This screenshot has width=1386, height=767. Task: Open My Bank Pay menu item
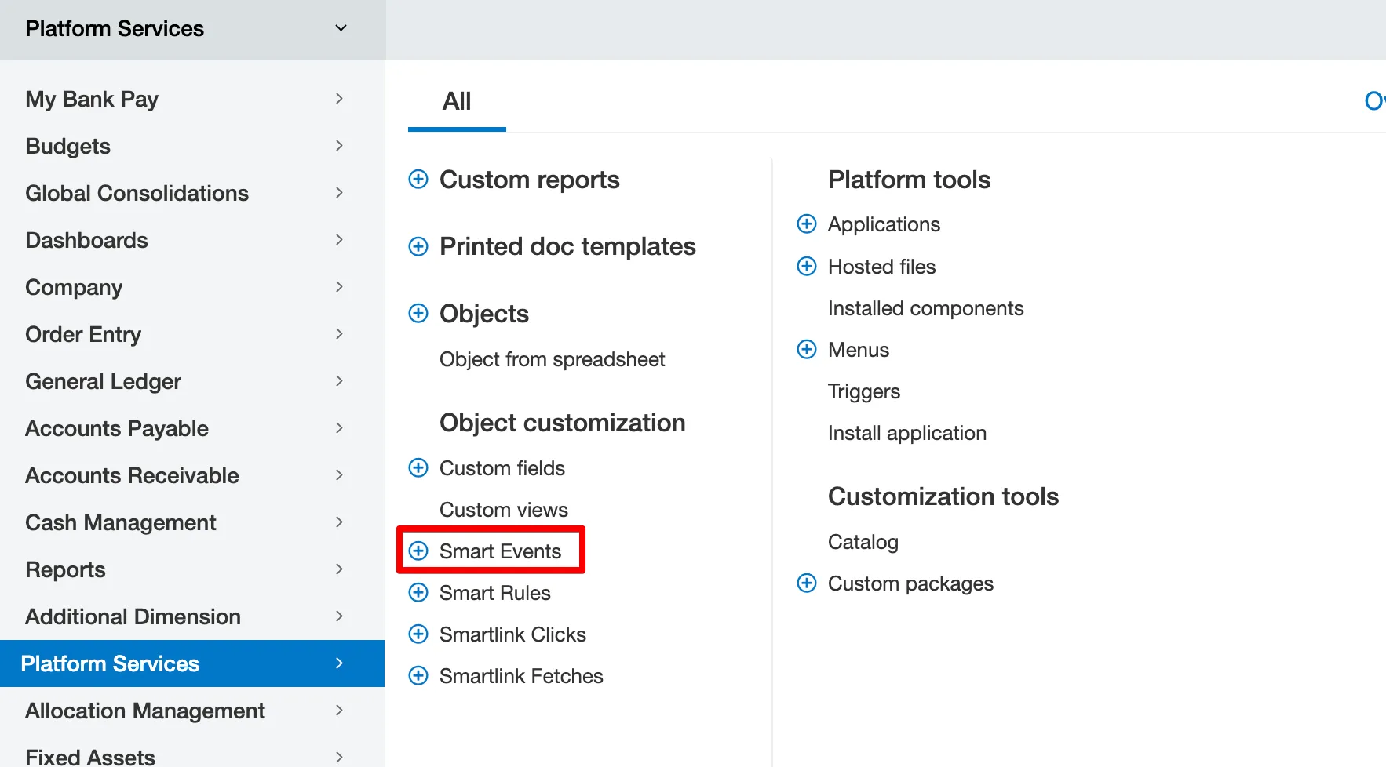(x=192, y=99)
